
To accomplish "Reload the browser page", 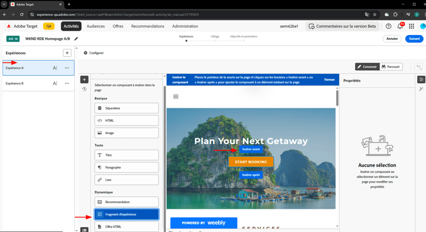I will click(x=22, y=15).
